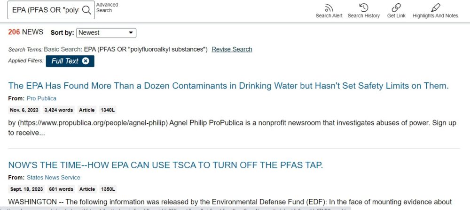Open the States News Service source link
470x210 pixels.
coord(54,177)
